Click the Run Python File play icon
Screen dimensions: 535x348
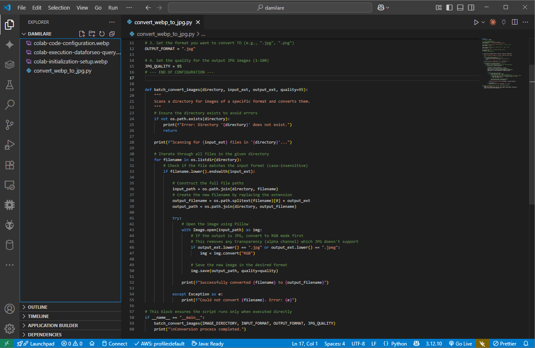pos(476,23)
